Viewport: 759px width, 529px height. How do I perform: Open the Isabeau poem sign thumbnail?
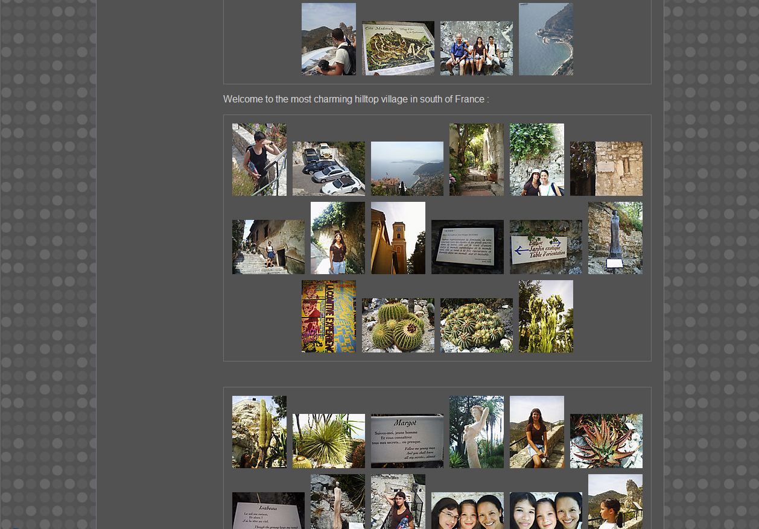click(x=268, y=510)
